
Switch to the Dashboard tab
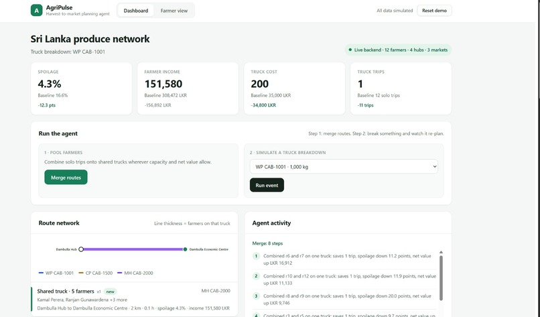(x=136, y=11)
